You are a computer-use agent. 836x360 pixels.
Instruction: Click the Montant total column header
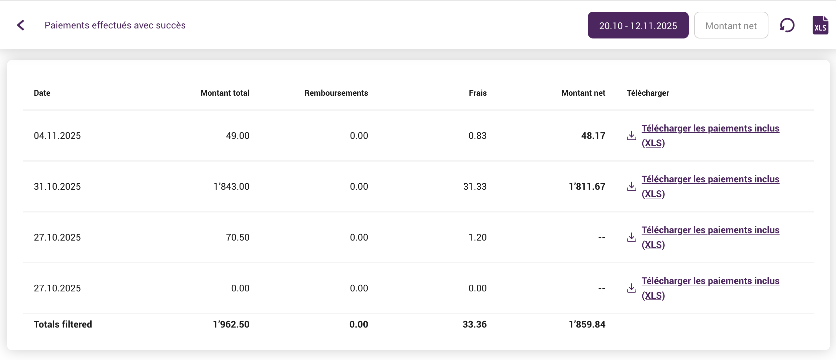coord(225,93)
